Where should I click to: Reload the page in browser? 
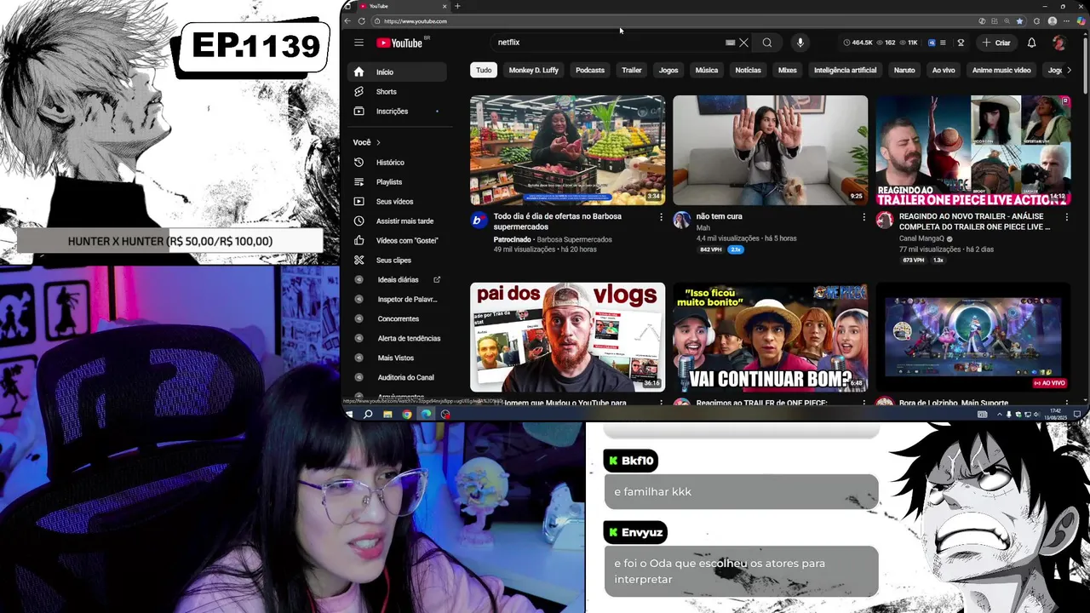tap(362, 21)
